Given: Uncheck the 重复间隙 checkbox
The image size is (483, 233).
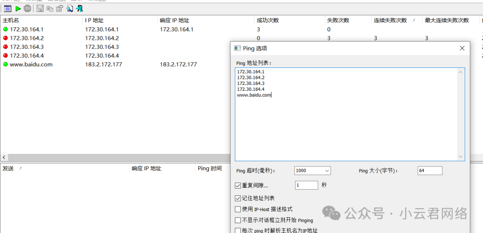Looking at the screenshot, I should pyautogui.click(x=238, y=186).
